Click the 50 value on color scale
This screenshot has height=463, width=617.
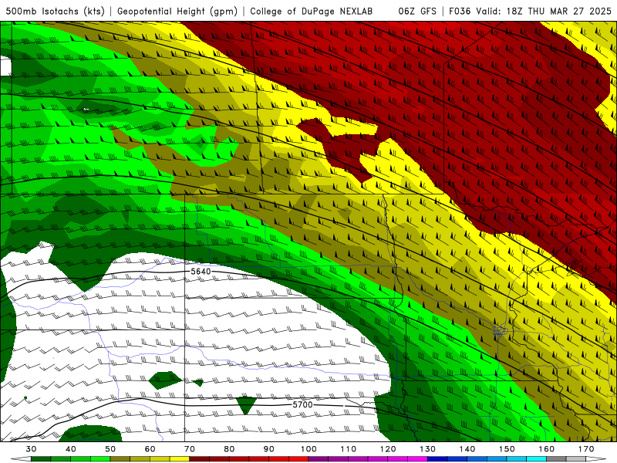click(x=110, y=449)
